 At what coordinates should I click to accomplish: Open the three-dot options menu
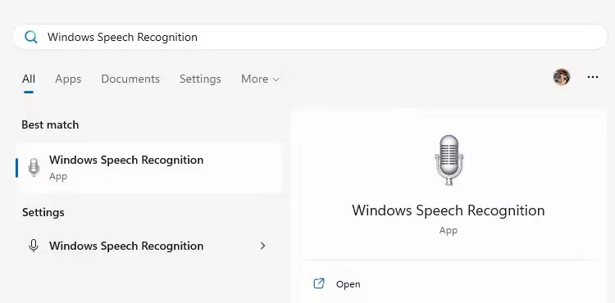point(593,77)
